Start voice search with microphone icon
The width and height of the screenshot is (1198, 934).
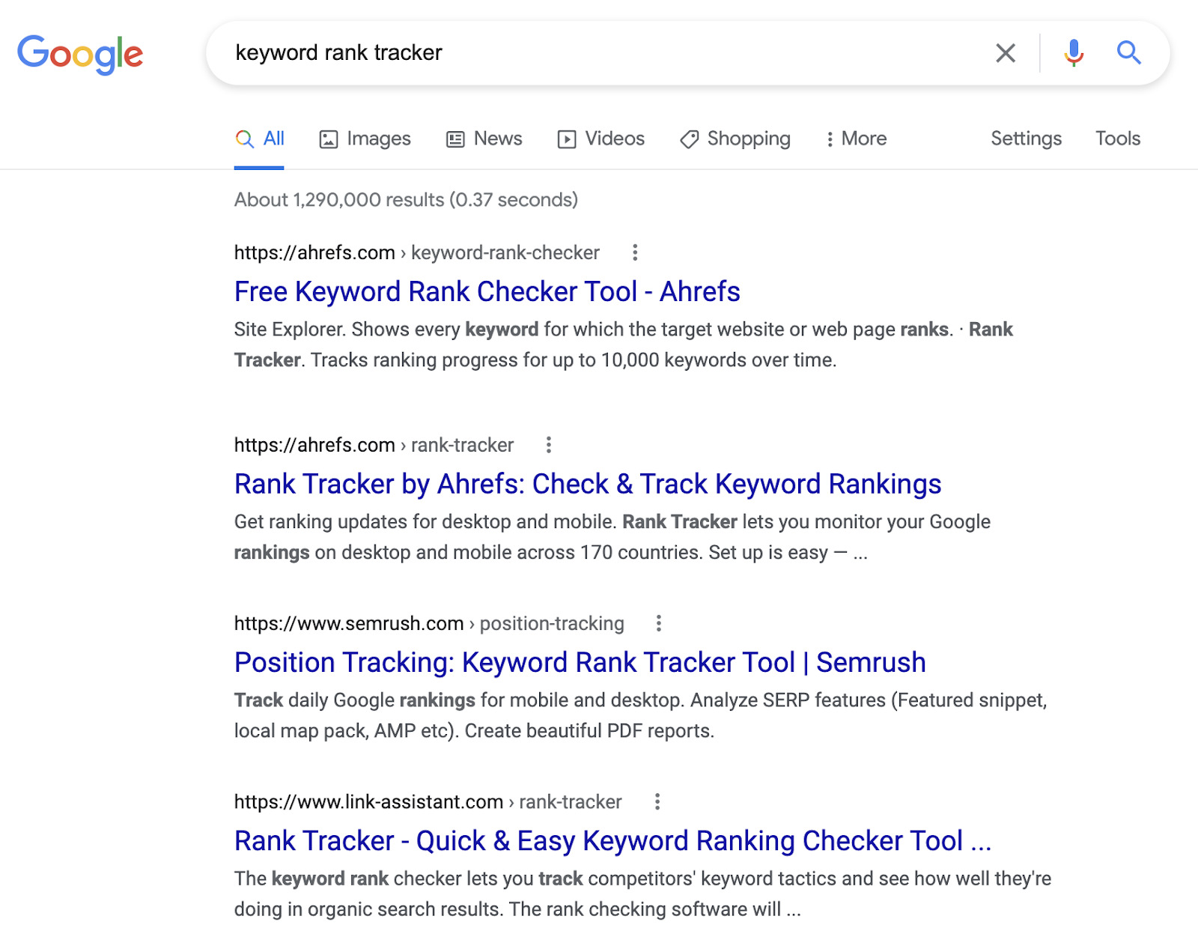(x=1073, y=53)
